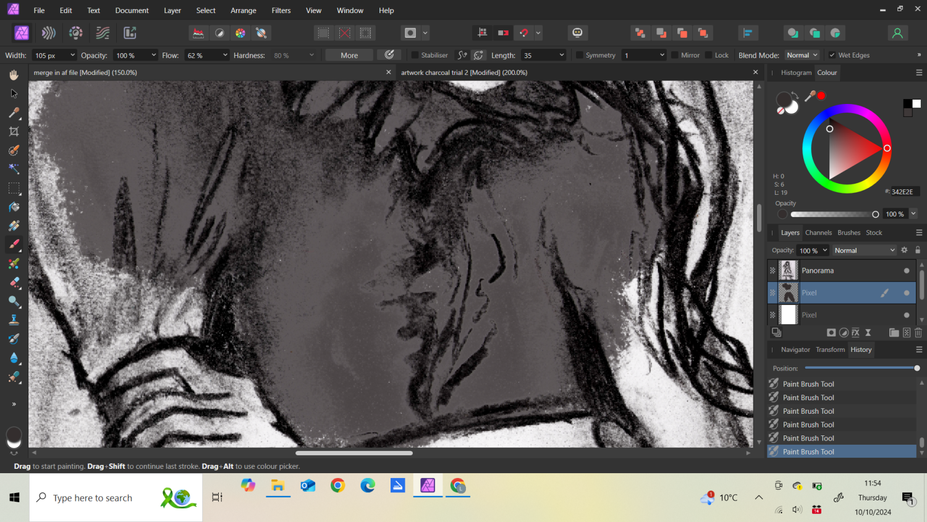Add a new pixel layer from Layers panel
Image resolution: width=927 pixels, height=522 pixels.
click(x=906, y=332)
